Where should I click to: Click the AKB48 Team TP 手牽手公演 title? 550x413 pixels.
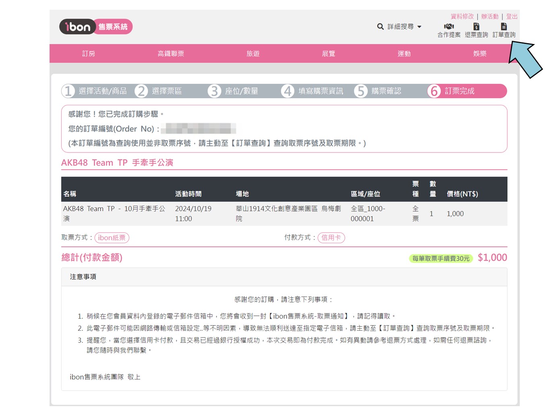[x=117, y=163]
